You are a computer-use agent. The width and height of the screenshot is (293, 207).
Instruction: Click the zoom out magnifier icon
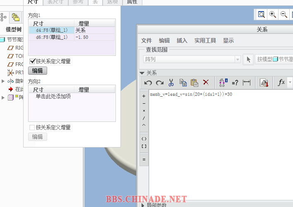click(284, 14)
